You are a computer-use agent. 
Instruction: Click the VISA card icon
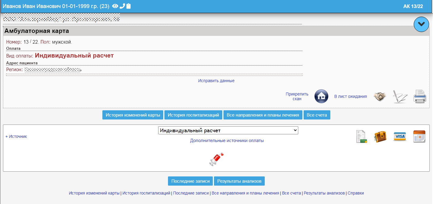[400, 137]
